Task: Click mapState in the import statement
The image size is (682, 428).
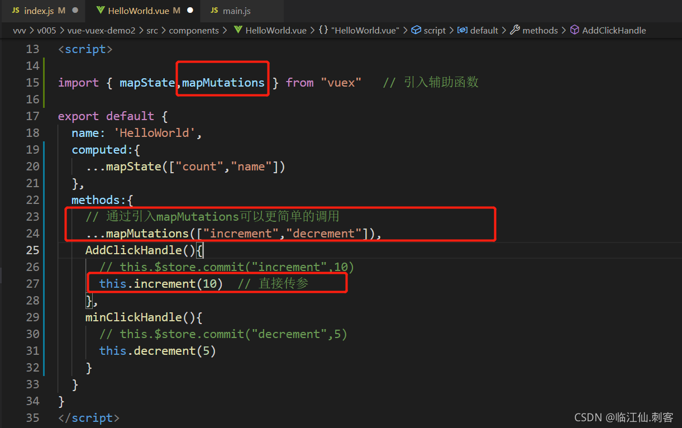Action: pos(147,83)
